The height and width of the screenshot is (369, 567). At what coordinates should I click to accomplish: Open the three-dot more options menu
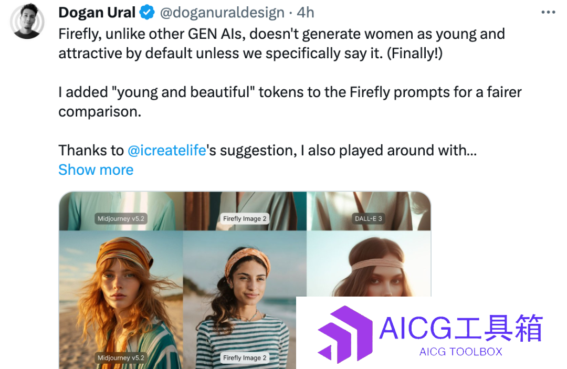[x=548, y=12]
